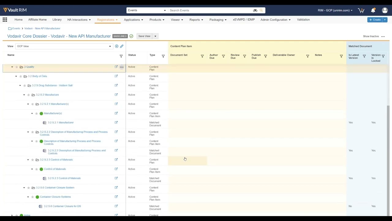Toggle star for 3.2.S.6 Container Closure System
This screenshot has height=221, width=392.
[28, 188]
